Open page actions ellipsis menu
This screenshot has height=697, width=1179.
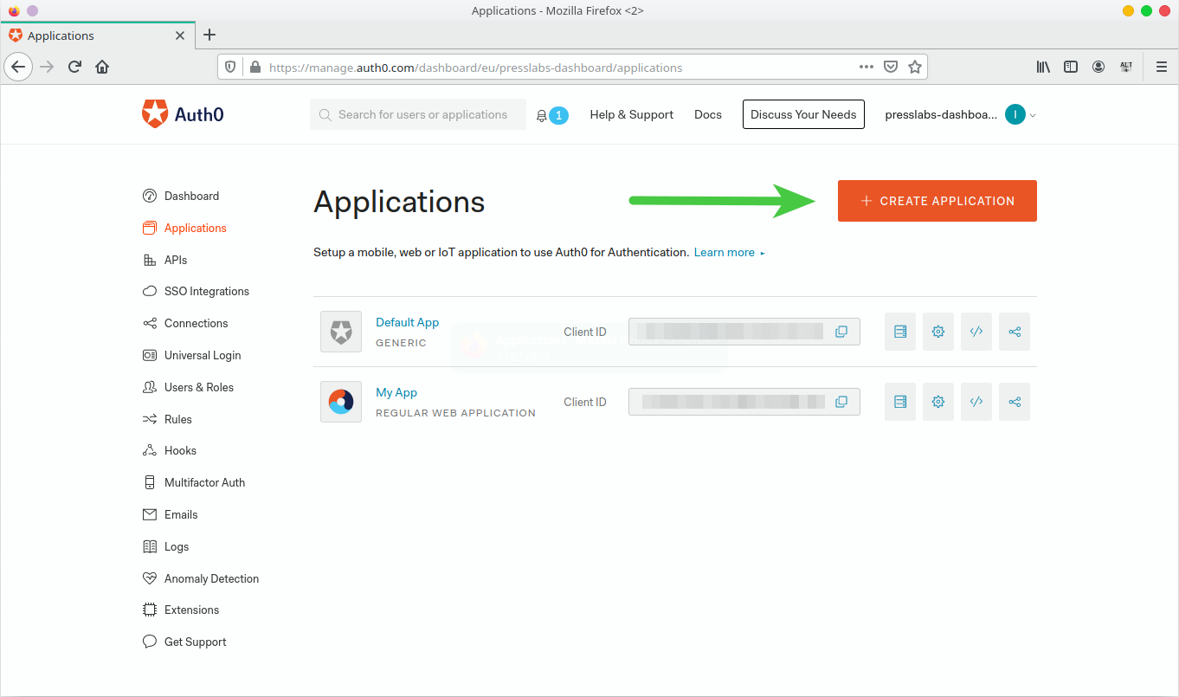[867, 67]
